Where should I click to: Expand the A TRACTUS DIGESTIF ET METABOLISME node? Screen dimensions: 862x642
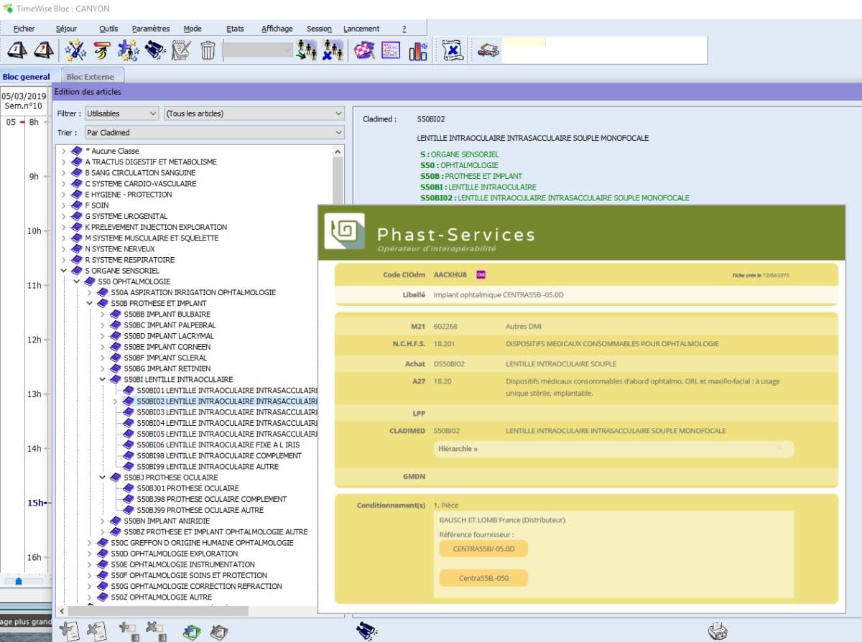point(63,162)
